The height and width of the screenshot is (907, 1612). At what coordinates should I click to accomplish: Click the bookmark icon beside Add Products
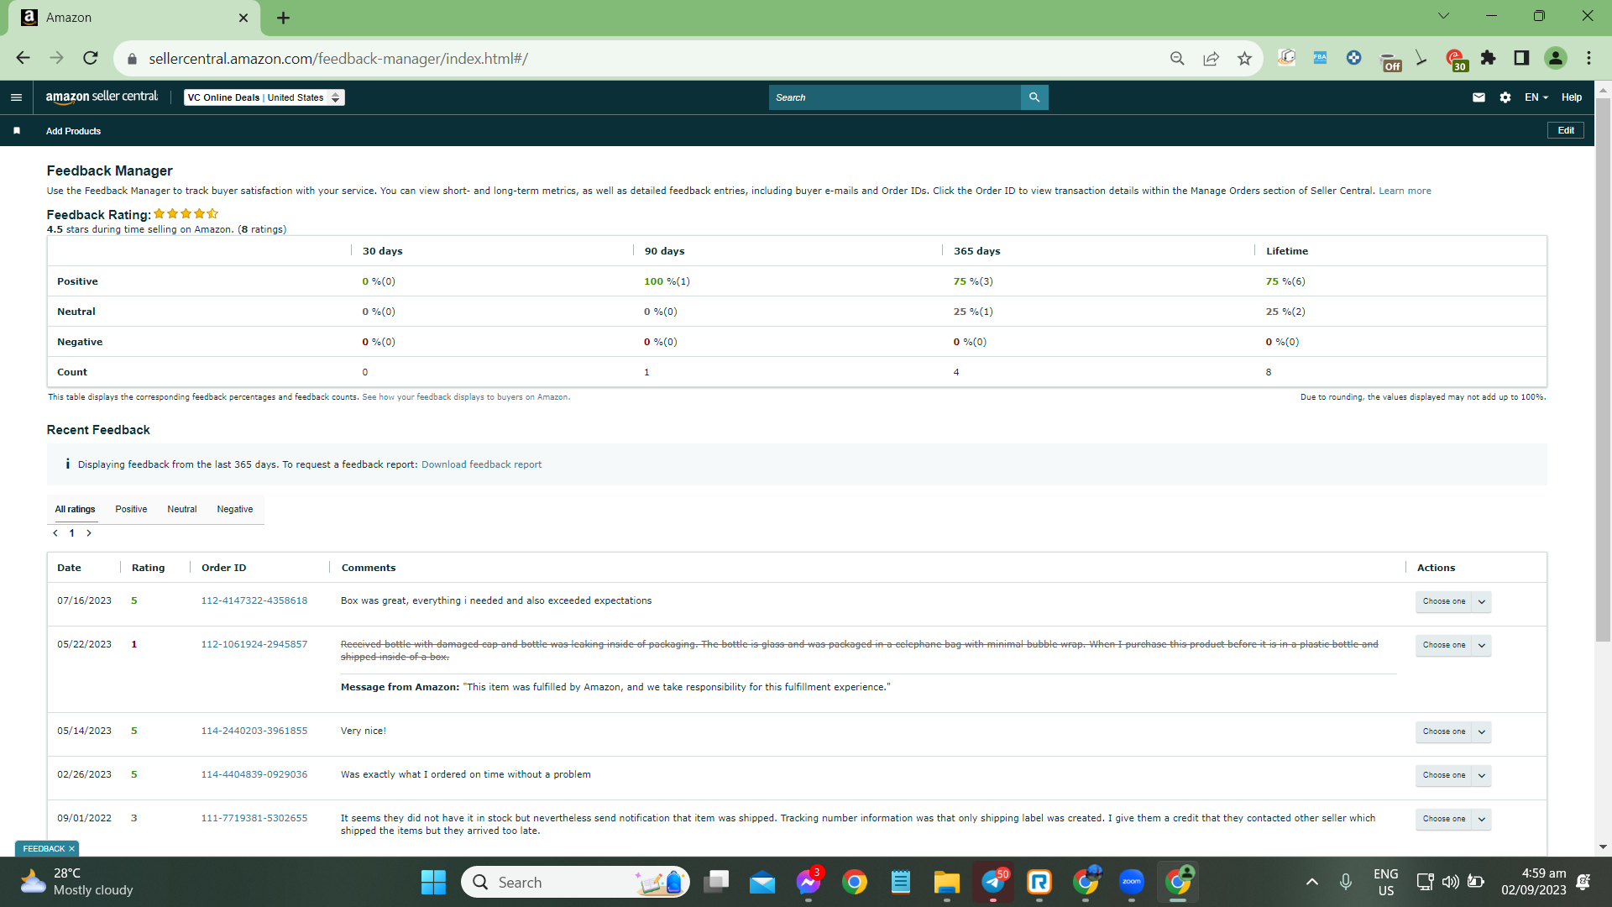(17, 131)
